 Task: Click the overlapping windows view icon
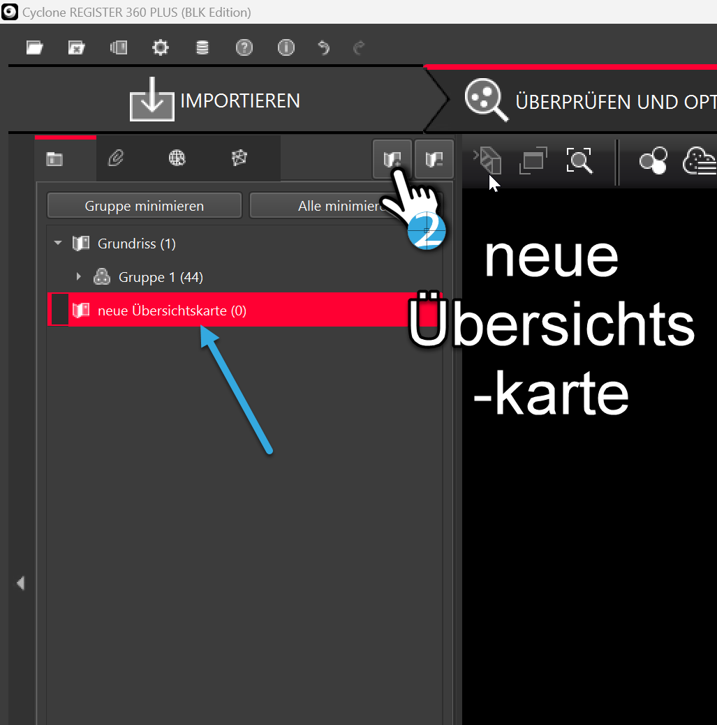533,160
